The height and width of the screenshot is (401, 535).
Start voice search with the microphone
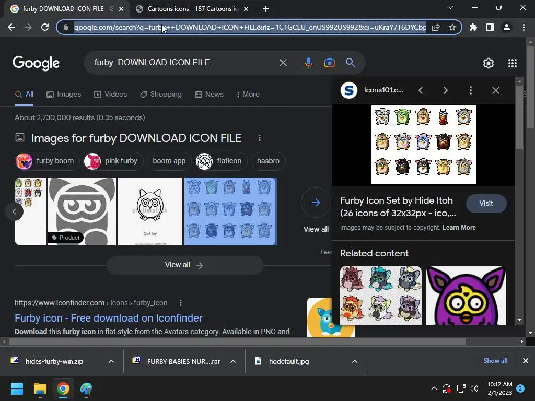tap(308, 63)
